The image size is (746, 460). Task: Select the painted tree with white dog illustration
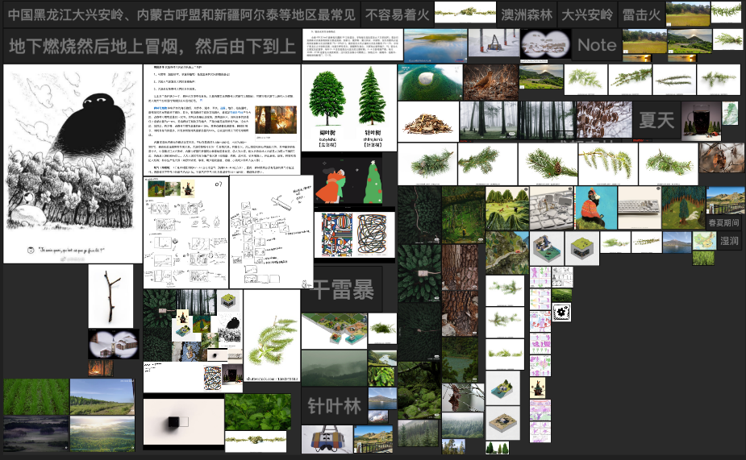684,208
